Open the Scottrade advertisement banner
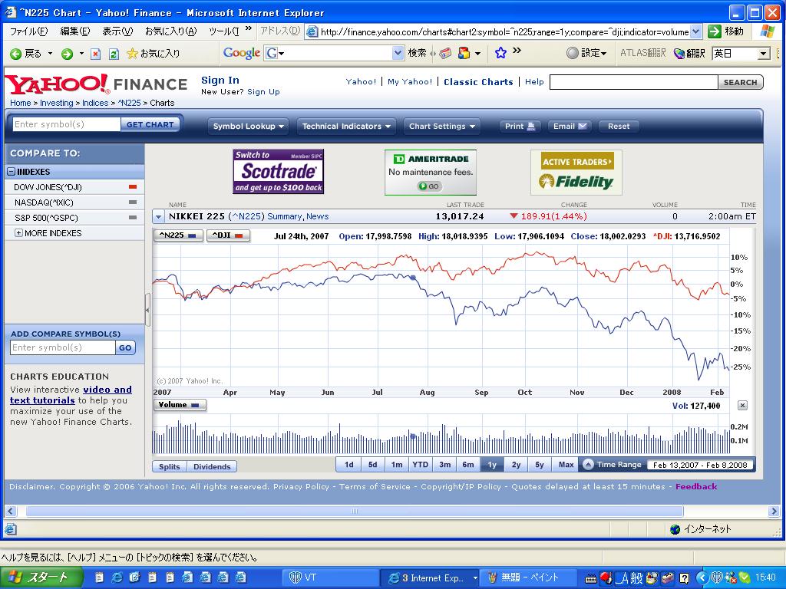Image resolution: width=786 pixels, height=589 pixels. [278, 171]
